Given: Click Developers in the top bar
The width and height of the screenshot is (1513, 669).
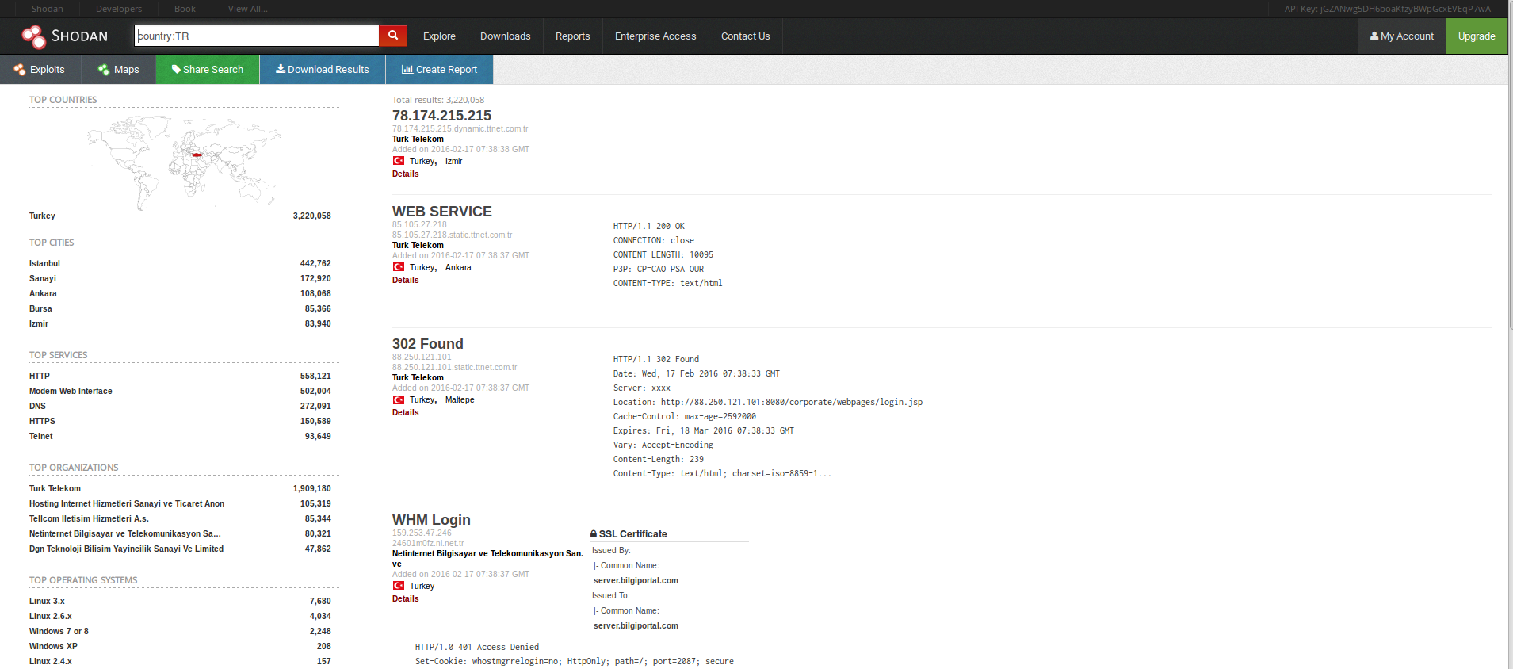Looking at the screenshot, I should (x=119, y=9).
